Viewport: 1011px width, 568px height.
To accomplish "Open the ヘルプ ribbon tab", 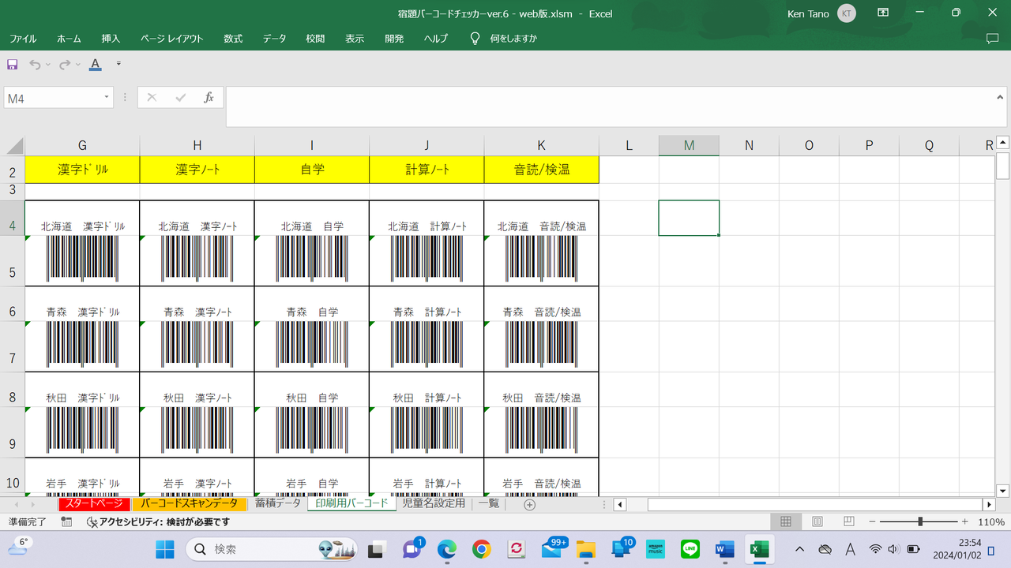I will pyautogui.click(x=436, y=38).
